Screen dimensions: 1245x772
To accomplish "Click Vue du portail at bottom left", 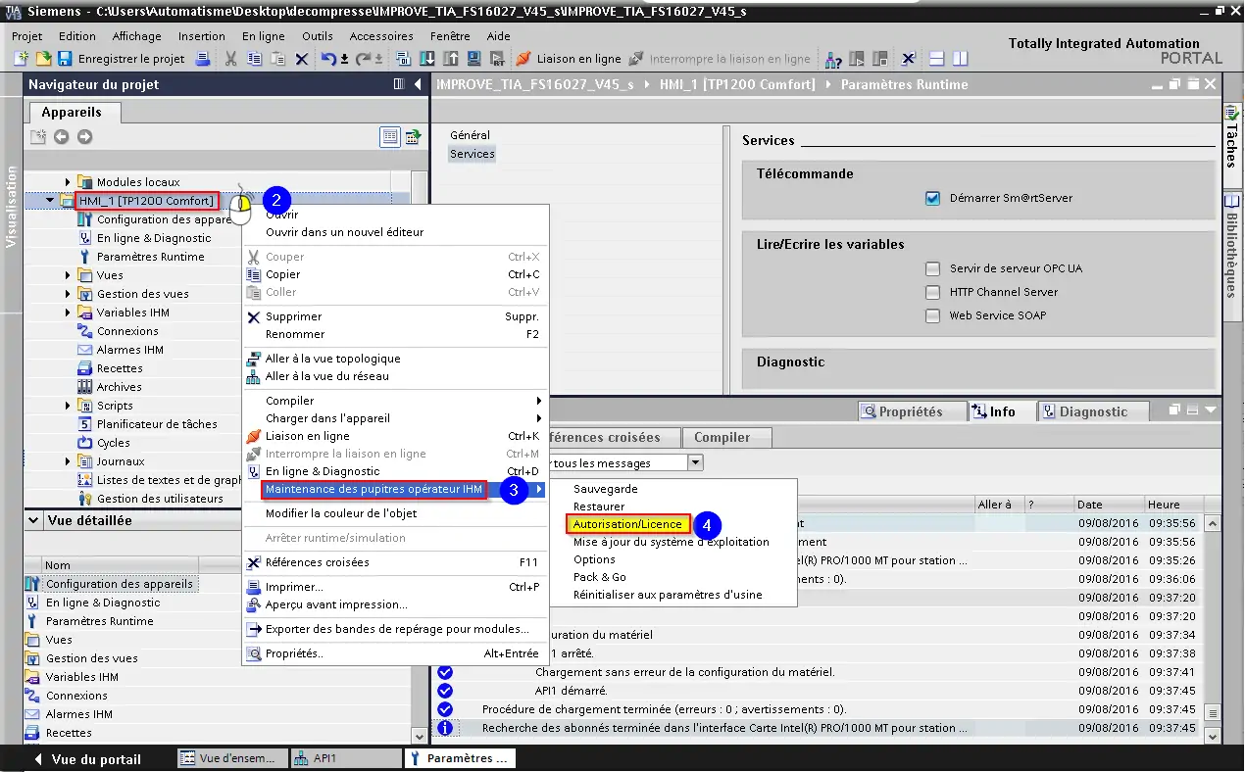I will pos(88,759).
